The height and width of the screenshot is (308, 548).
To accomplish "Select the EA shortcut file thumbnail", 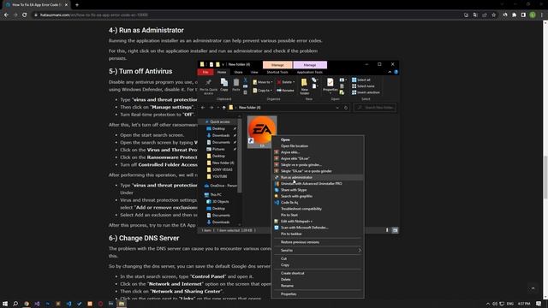I will pyautogui.click(x=262, y=132).
